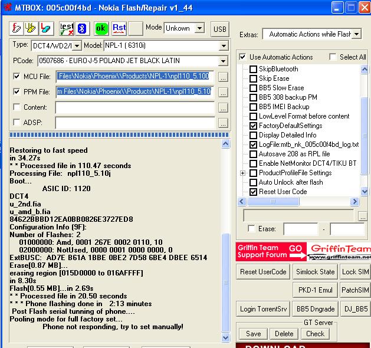The height and width of the screenshot is (348, 371).
Task: Enable BB5 Slow Erase option
Action: click(x=253, y=88)
